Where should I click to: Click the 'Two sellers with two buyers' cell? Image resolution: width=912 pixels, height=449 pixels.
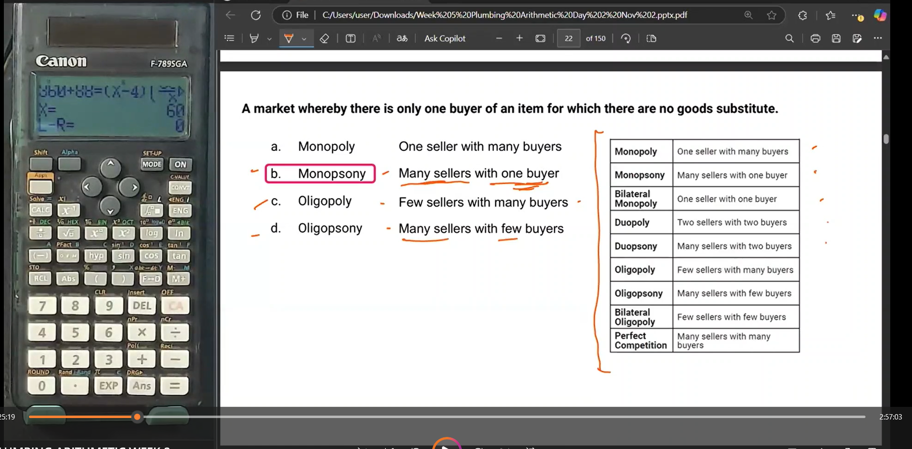(736, 223)
